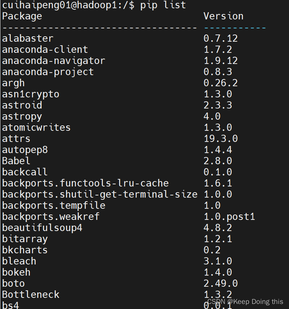289x309 pixels.
Task: Click the bokeh package name
Action: pyautogui.click(x=16, y=272)
